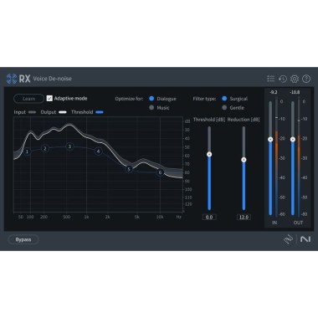Open the preset list icon
318x318 pixels.
(270, 79)
